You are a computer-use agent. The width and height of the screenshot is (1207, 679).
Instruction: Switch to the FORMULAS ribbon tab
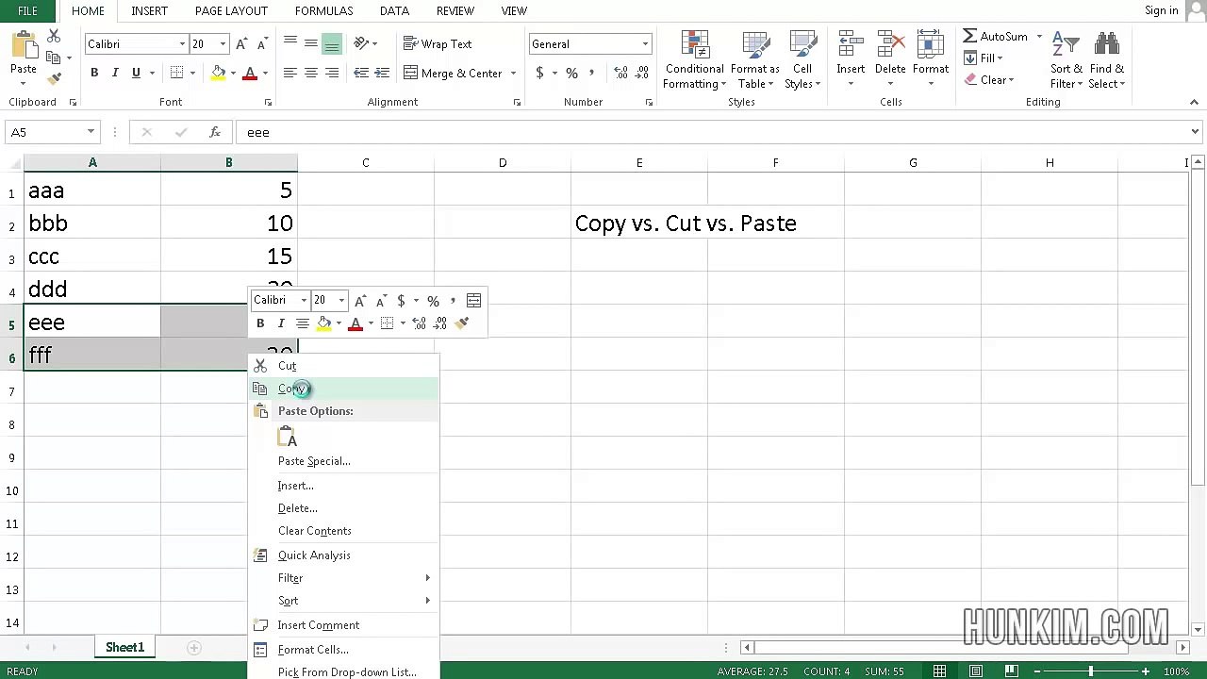click(x=323, y=11)
